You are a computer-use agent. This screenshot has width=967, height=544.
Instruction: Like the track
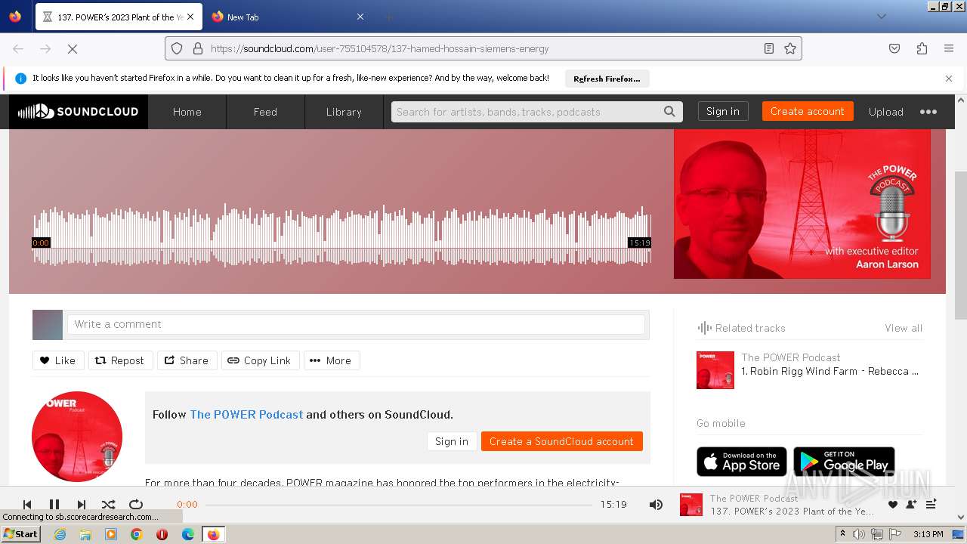(x=58, y=360)
